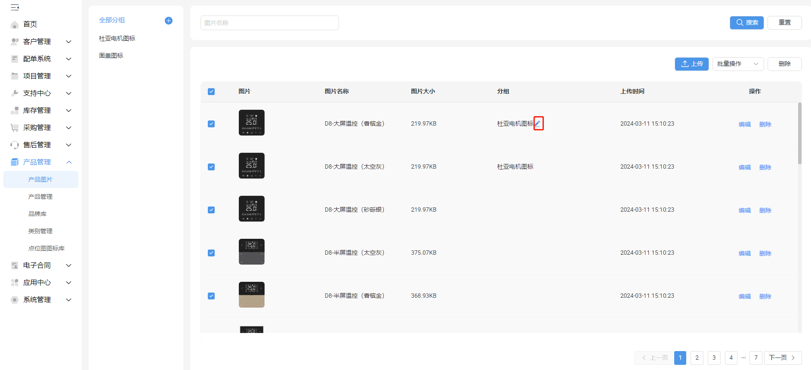Click 下一页 next page button
811x370 pixels.
tap(783, 358)
